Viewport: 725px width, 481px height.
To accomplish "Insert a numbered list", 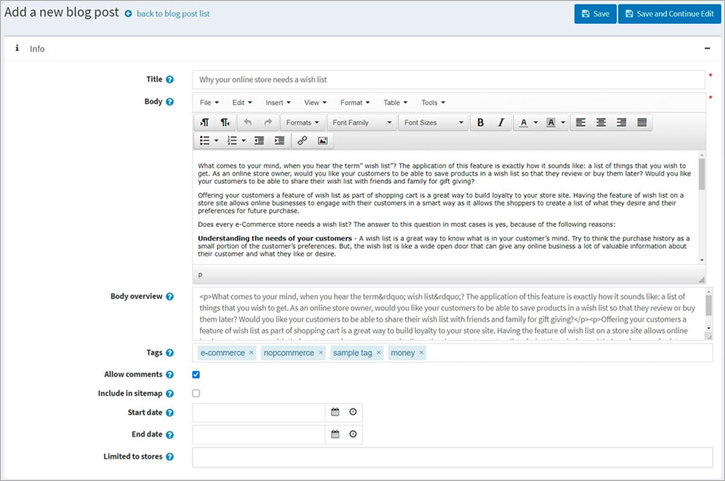I will [232, 141].
